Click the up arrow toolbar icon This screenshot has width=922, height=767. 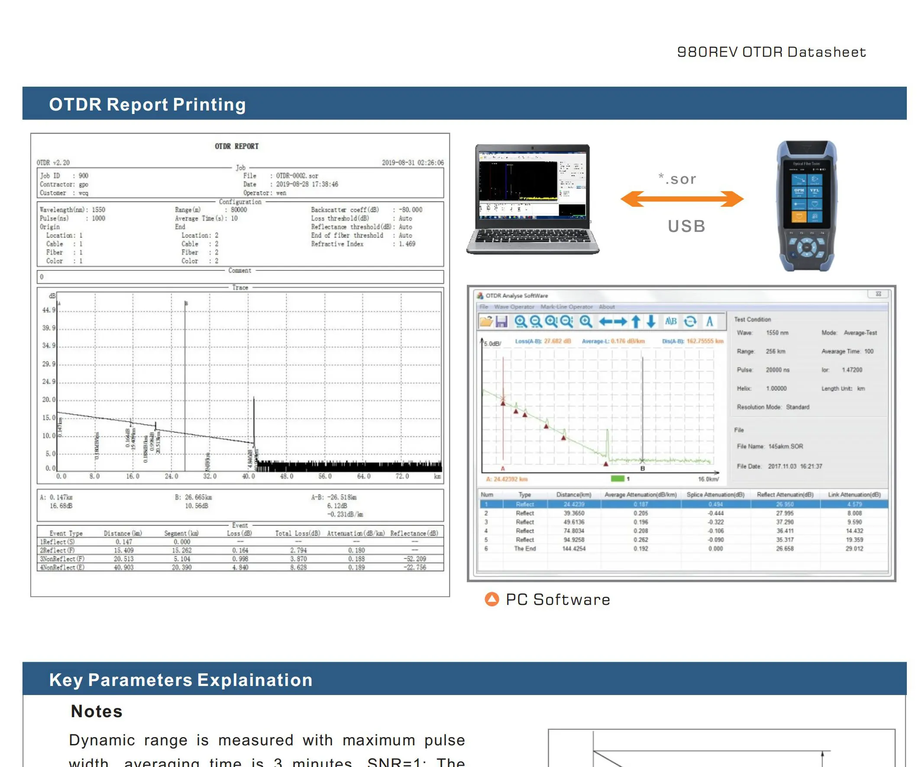tap(636, 322)
